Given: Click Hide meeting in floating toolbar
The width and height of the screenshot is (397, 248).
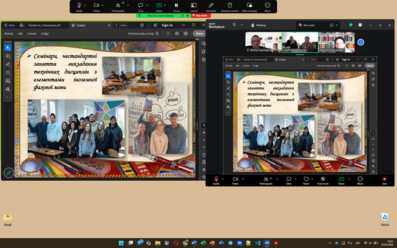Looking at the screenshot, I should 249,7.
